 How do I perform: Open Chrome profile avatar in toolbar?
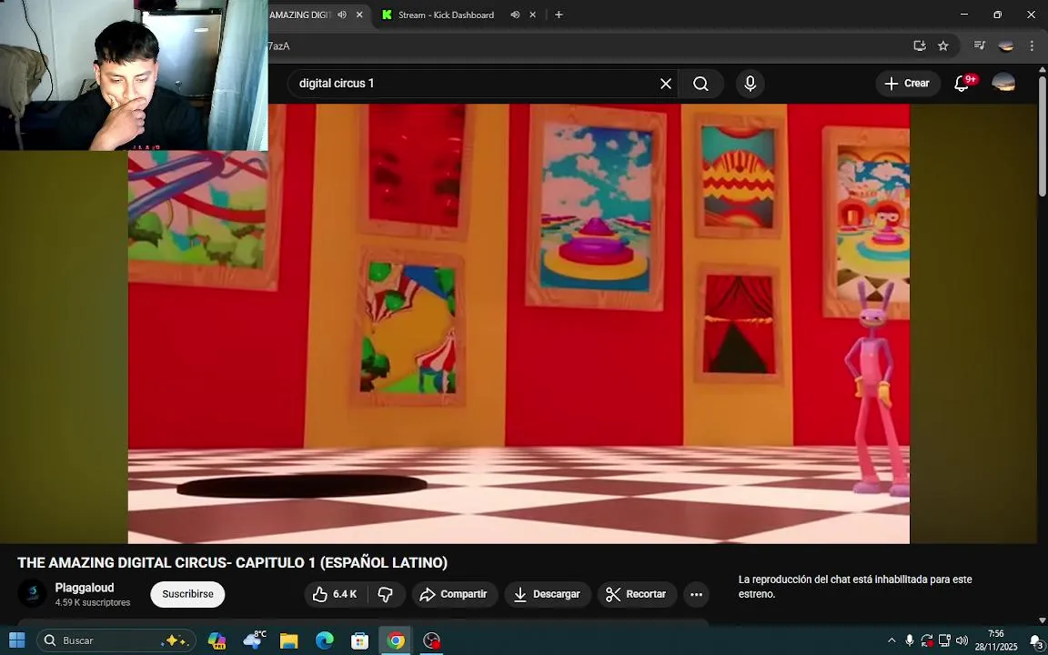[1006, 45]
